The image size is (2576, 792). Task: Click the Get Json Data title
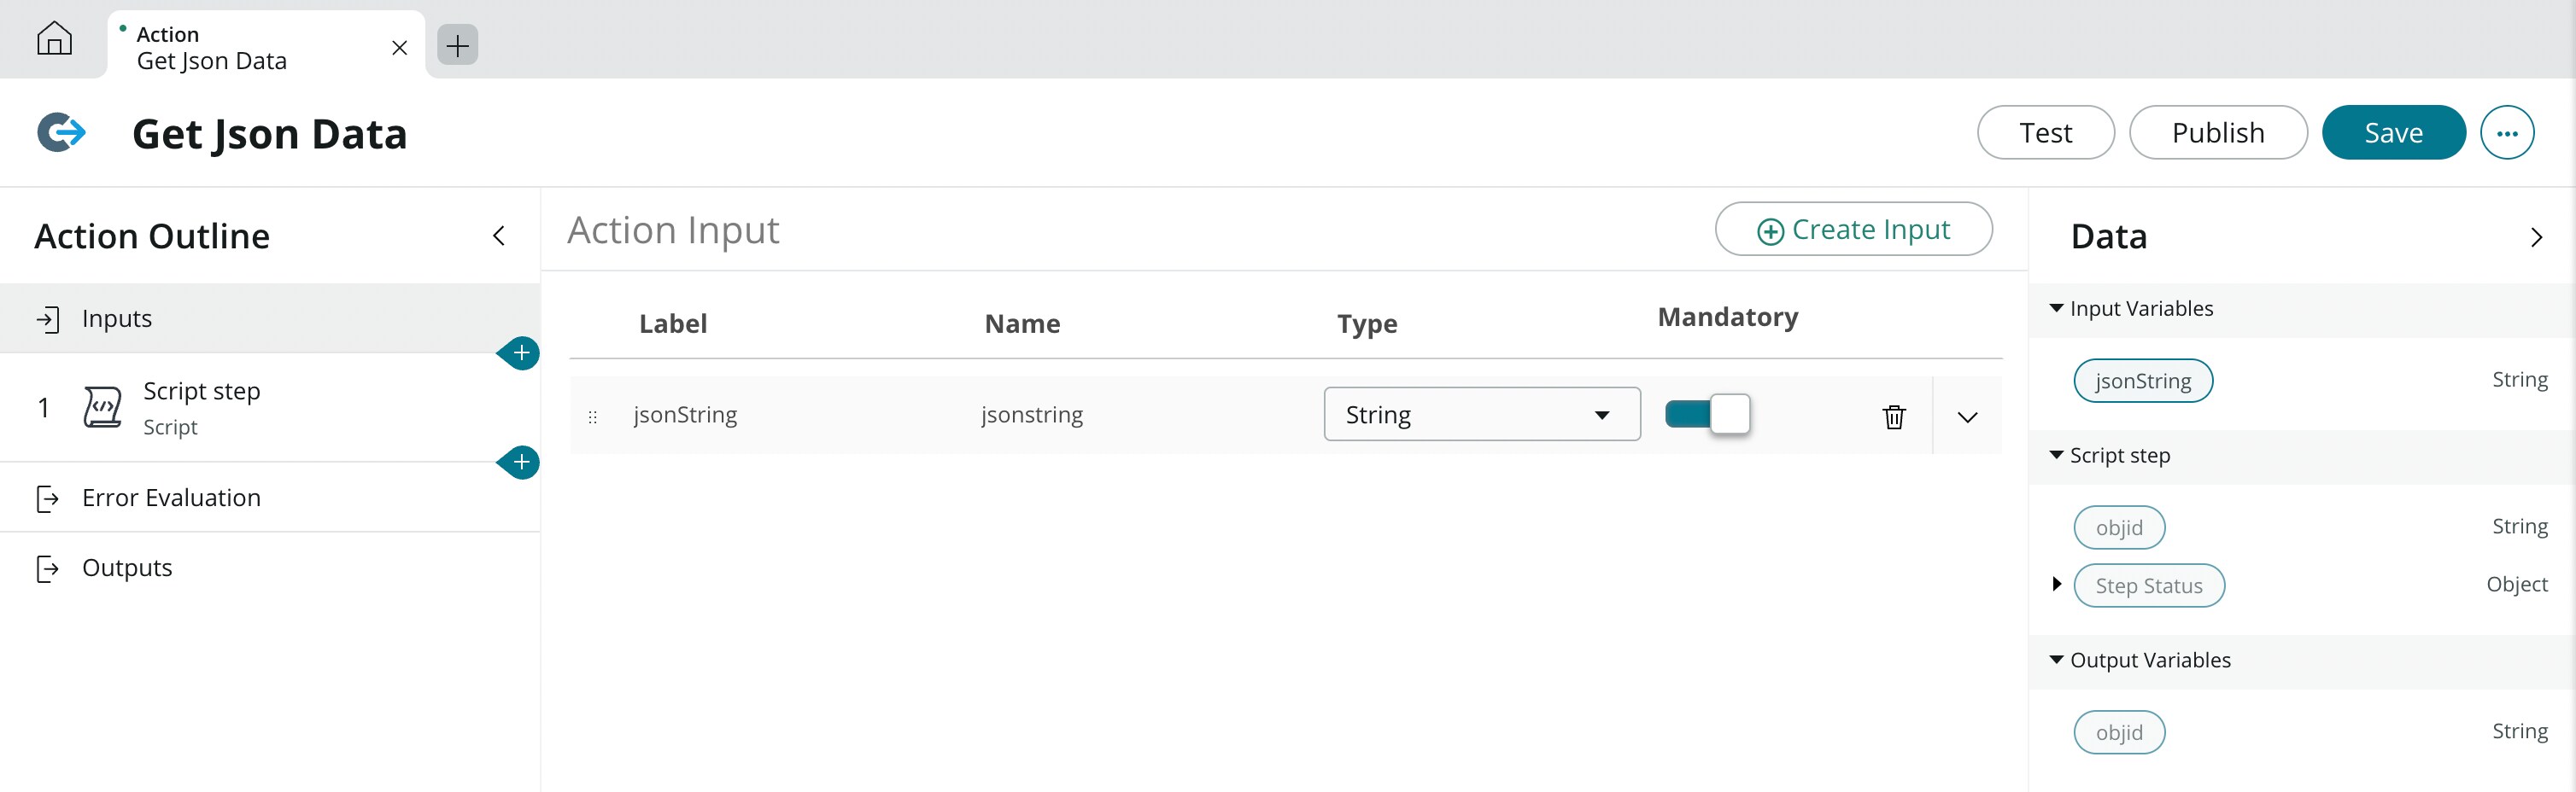(270, 134)
